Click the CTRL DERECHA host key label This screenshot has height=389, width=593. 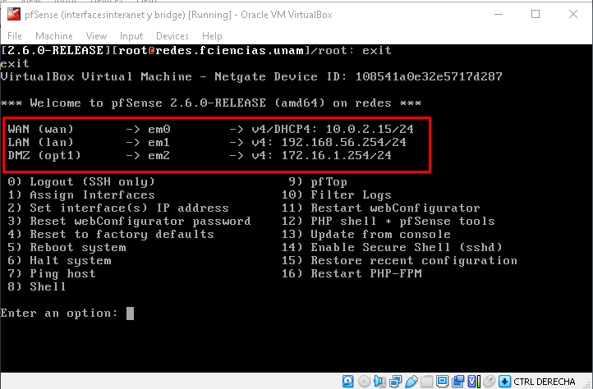(x=546, y=381)
